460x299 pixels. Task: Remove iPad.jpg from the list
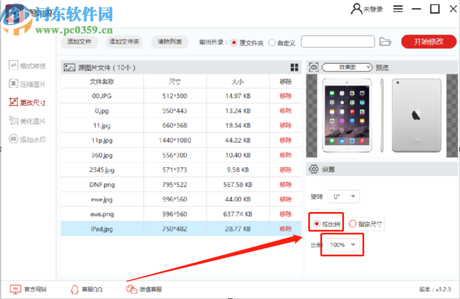point(286,229)
